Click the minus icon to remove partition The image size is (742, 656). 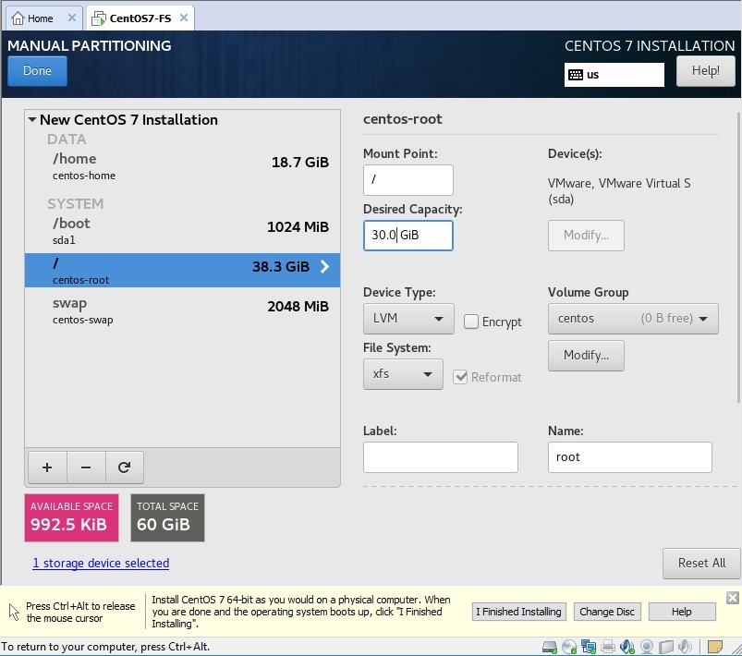tap(86, 468)
